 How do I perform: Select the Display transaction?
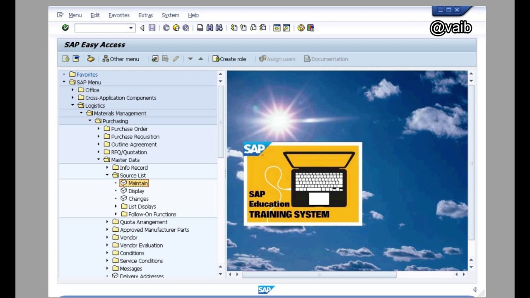pyautogui.click(x=132, y=191)
